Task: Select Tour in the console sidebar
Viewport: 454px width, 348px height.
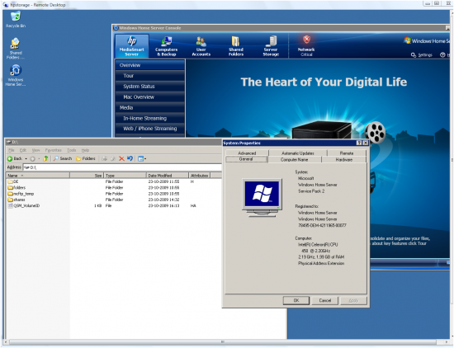Action: pyautogui.click(x=150, y=76)
